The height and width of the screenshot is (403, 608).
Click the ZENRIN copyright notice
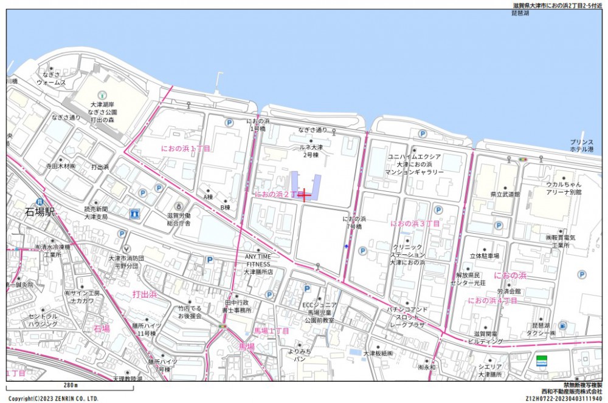(x=53, y=399)
